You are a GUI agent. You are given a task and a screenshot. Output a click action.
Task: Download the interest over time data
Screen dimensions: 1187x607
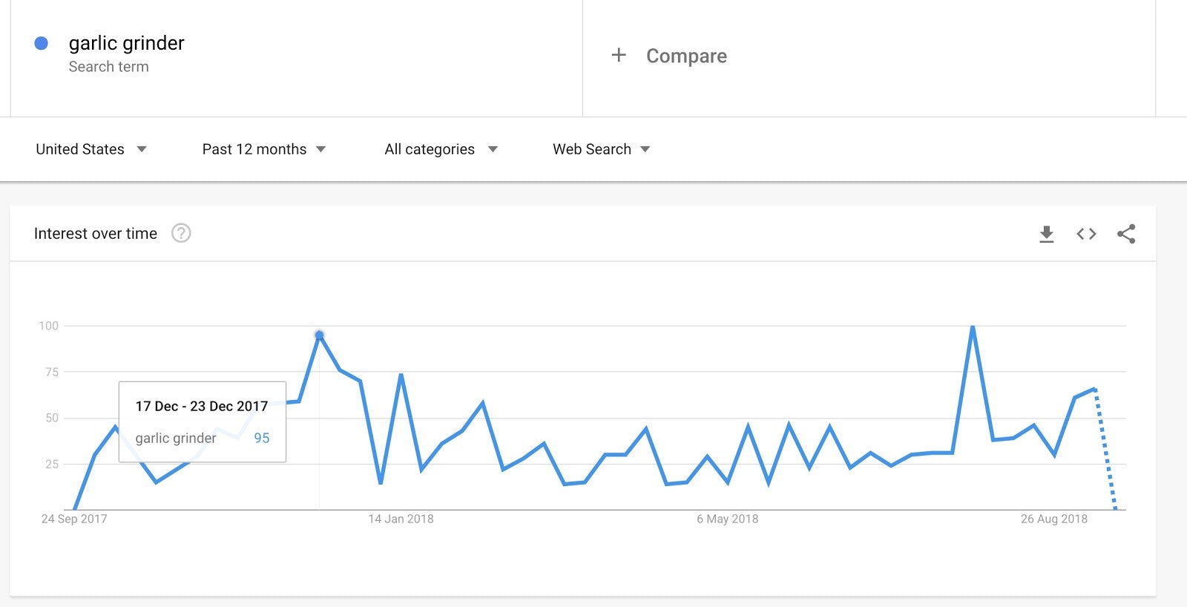click(x=1046, y=234)
